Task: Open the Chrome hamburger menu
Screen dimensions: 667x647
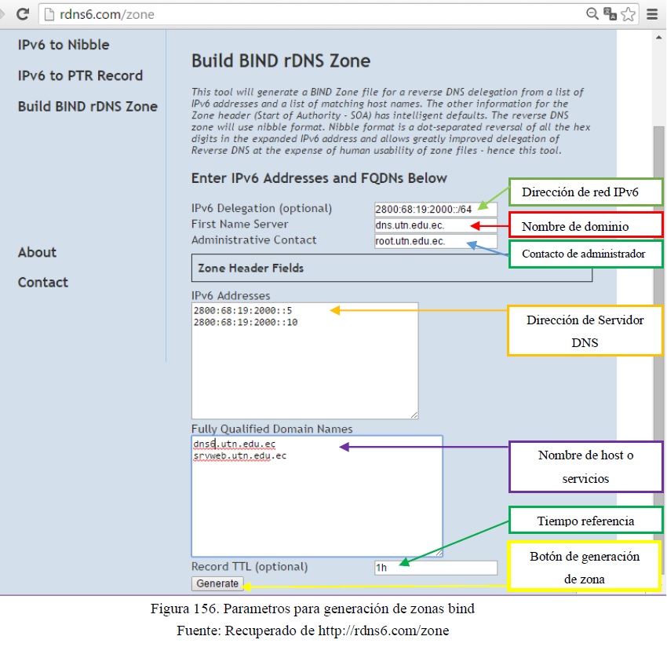Action: coord(652,14)
